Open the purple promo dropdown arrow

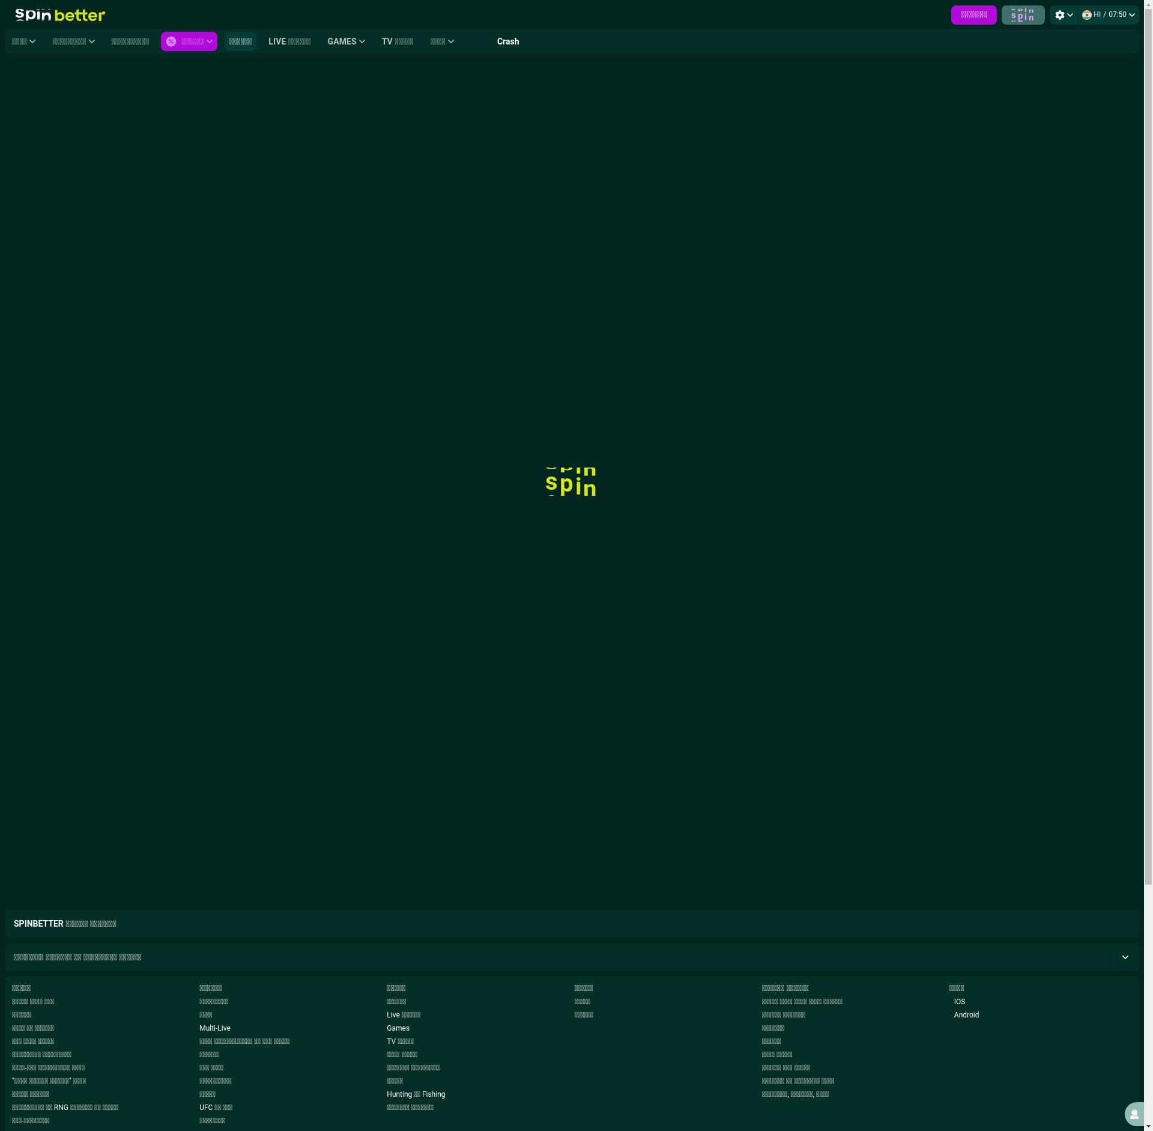(x=210, y=41)
